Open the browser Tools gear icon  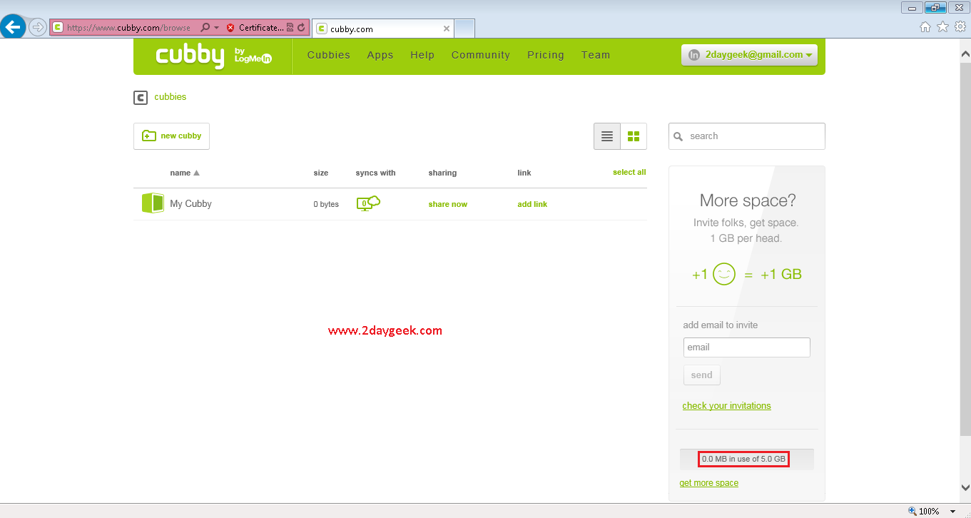(x=960, y=27)
